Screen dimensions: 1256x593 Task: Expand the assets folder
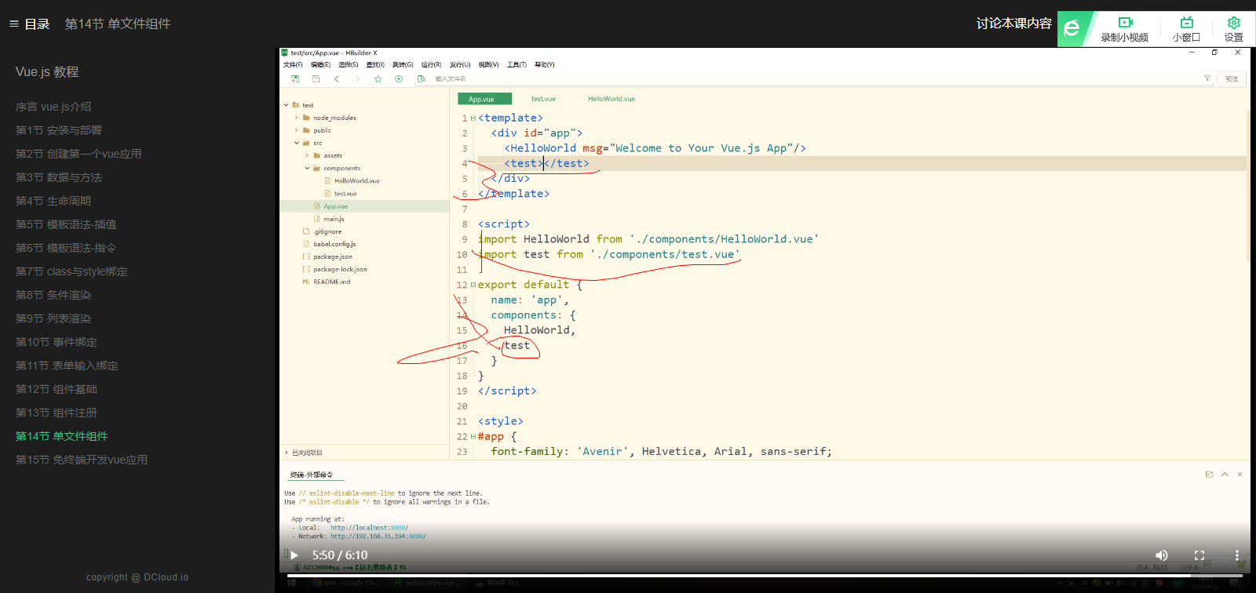(x=307, y=155)
